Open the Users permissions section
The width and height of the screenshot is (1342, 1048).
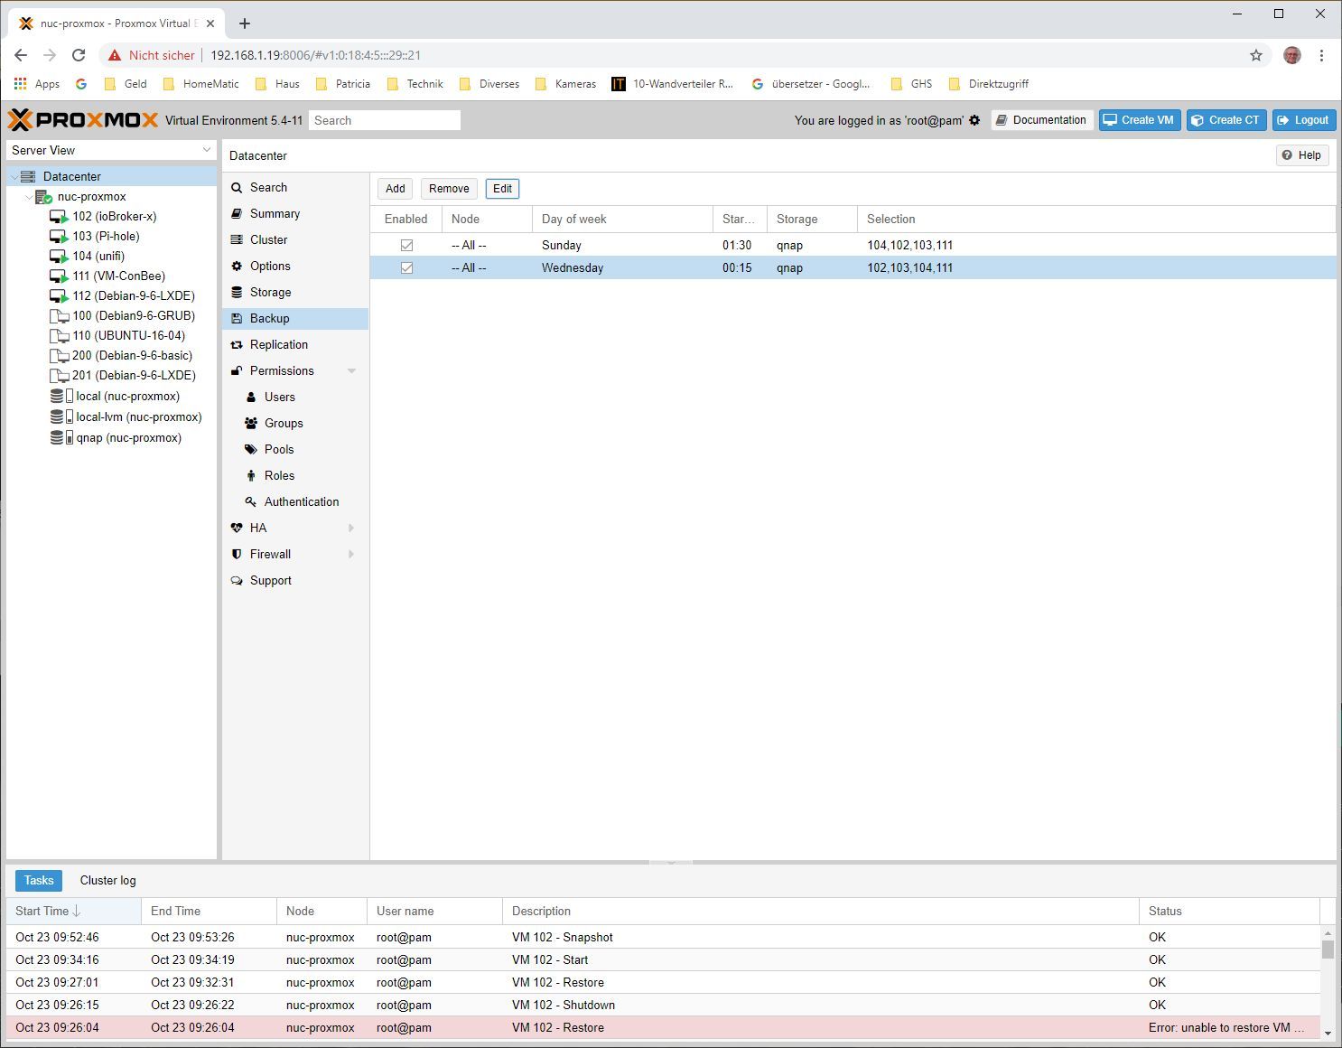(280, 397)
